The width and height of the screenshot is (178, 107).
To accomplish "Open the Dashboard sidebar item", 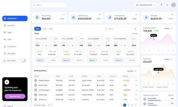I will [x=15, y=18].
